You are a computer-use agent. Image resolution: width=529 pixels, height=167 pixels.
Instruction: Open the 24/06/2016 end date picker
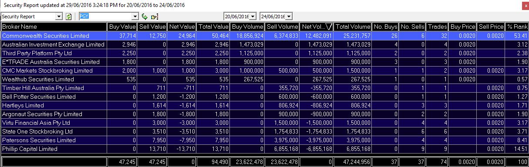coord(289,17)
